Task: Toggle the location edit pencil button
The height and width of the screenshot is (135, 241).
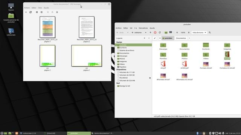Action: (x=155, y=38)
